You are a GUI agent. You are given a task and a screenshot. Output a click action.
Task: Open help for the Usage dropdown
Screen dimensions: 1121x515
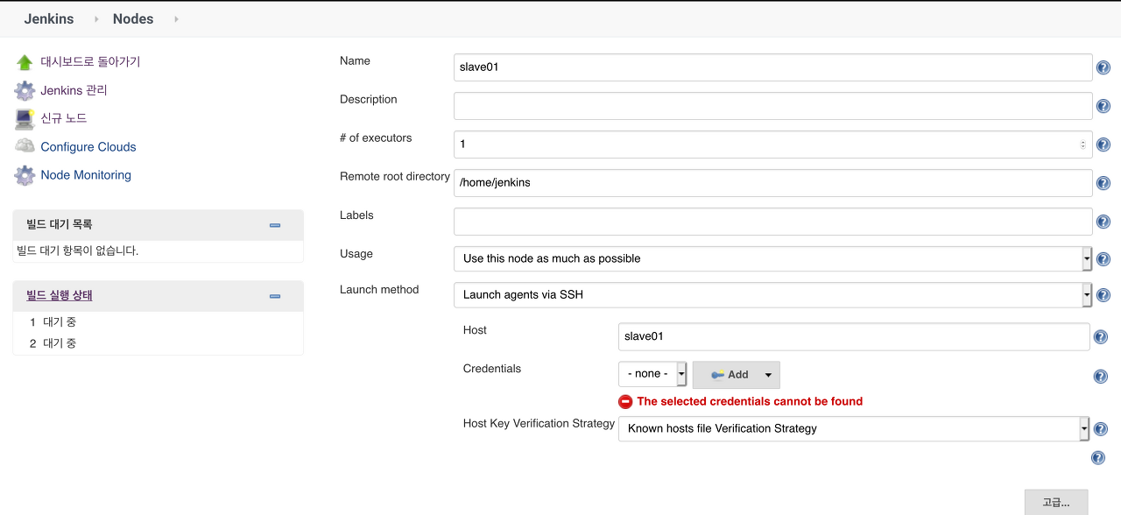(x=1103, y=259)
